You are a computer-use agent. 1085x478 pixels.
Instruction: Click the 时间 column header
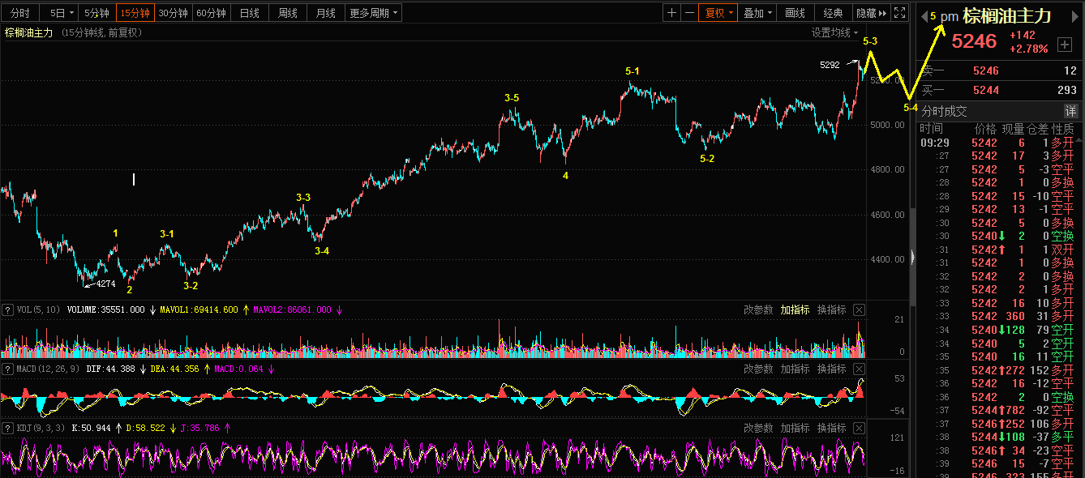click(x=931, y=129)
